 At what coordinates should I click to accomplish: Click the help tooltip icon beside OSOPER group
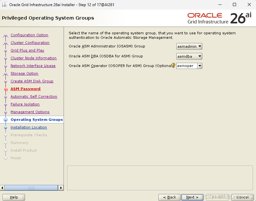click(x=173, y=65)
